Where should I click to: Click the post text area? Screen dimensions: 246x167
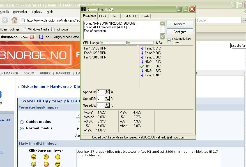(x=149, y=158)
